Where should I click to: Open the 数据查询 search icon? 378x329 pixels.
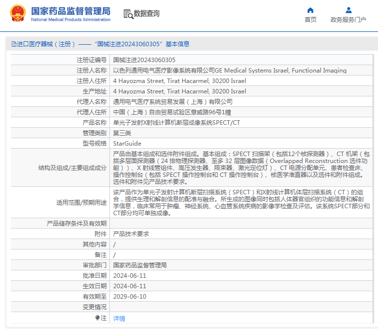[128, 14]
